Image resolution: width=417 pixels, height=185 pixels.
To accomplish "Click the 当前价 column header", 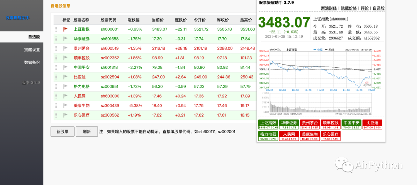I will click(x=158, y=20).
